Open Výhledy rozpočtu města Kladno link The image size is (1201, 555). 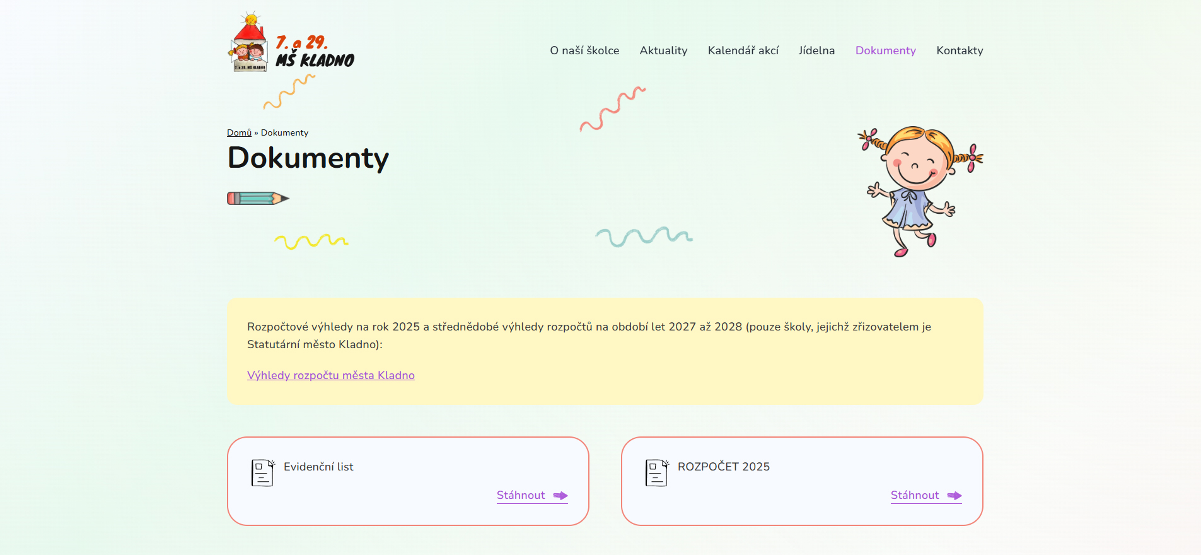330,375
